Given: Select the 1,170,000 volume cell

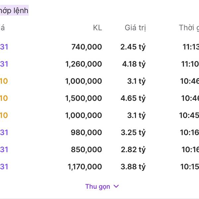Looking at the screenshot, I should pyautogui.click(x=85, y=167).
